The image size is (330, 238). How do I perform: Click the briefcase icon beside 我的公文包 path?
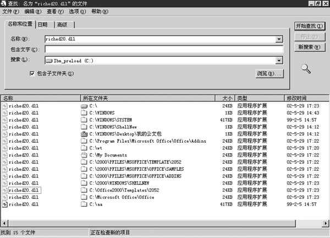coord(84,134)
